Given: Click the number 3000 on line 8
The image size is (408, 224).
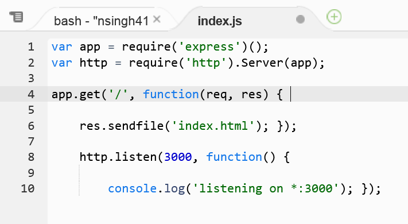Looking at the screenshot, I should [178, 157].
